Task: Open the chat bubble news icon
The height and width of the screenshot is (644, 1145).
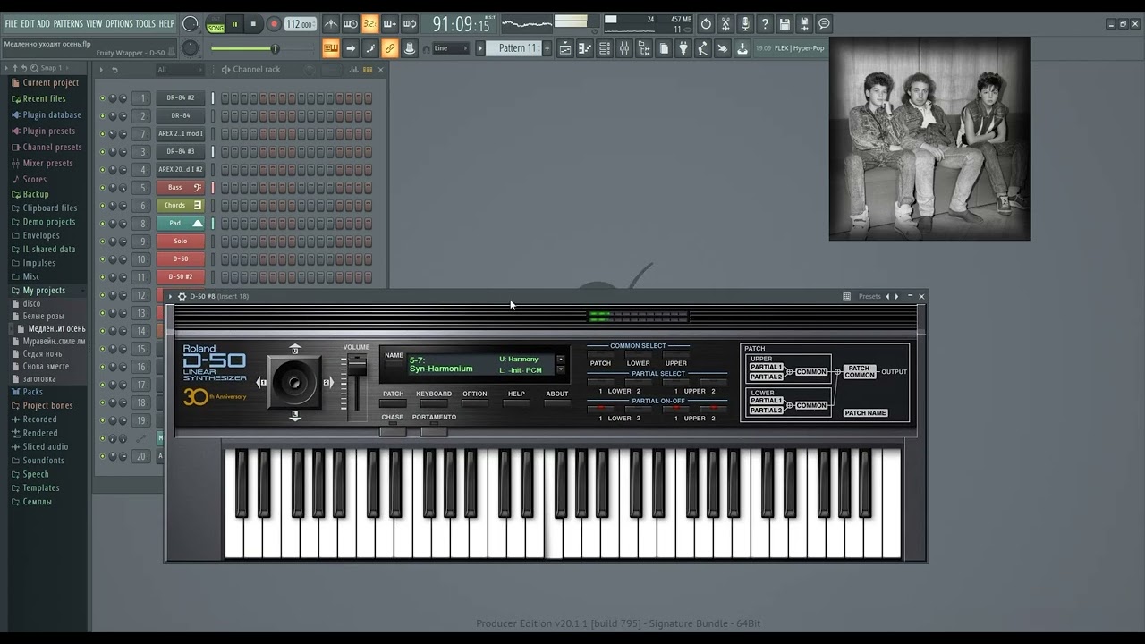Action: 824,24
